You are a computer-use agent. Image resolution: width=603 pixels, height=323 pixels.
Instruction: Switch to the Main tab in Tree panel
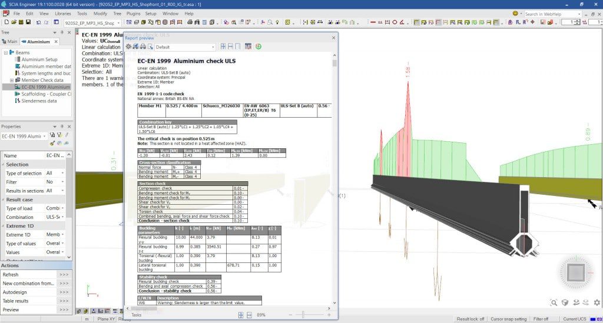click(10, 42)
